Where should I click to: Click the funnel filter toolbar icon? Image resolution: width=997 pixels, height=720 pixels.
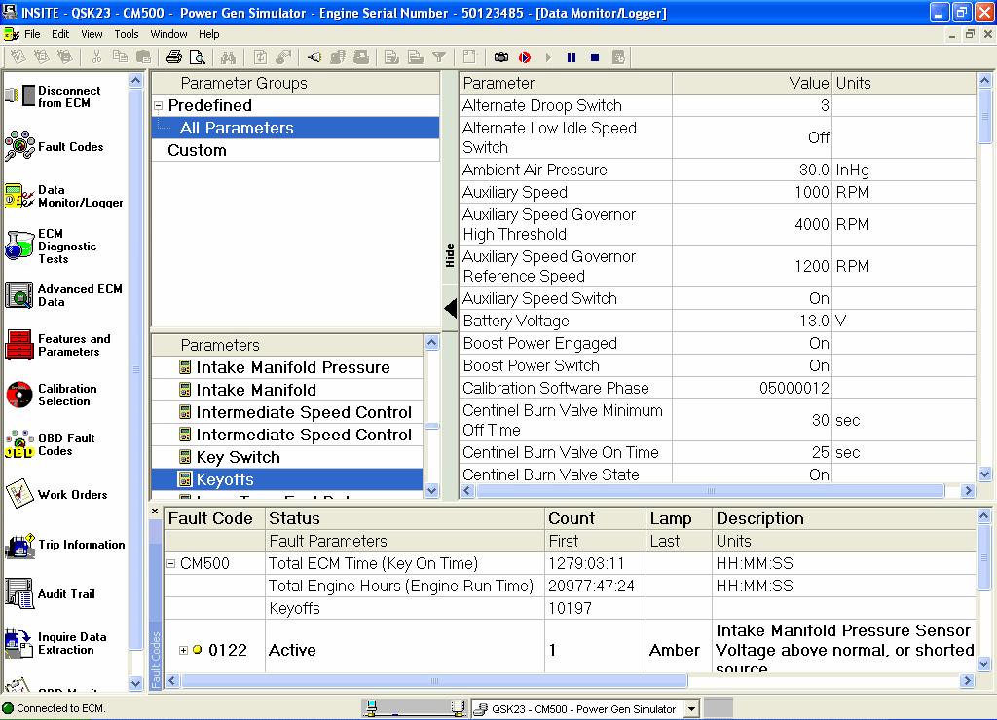(439, 57)
